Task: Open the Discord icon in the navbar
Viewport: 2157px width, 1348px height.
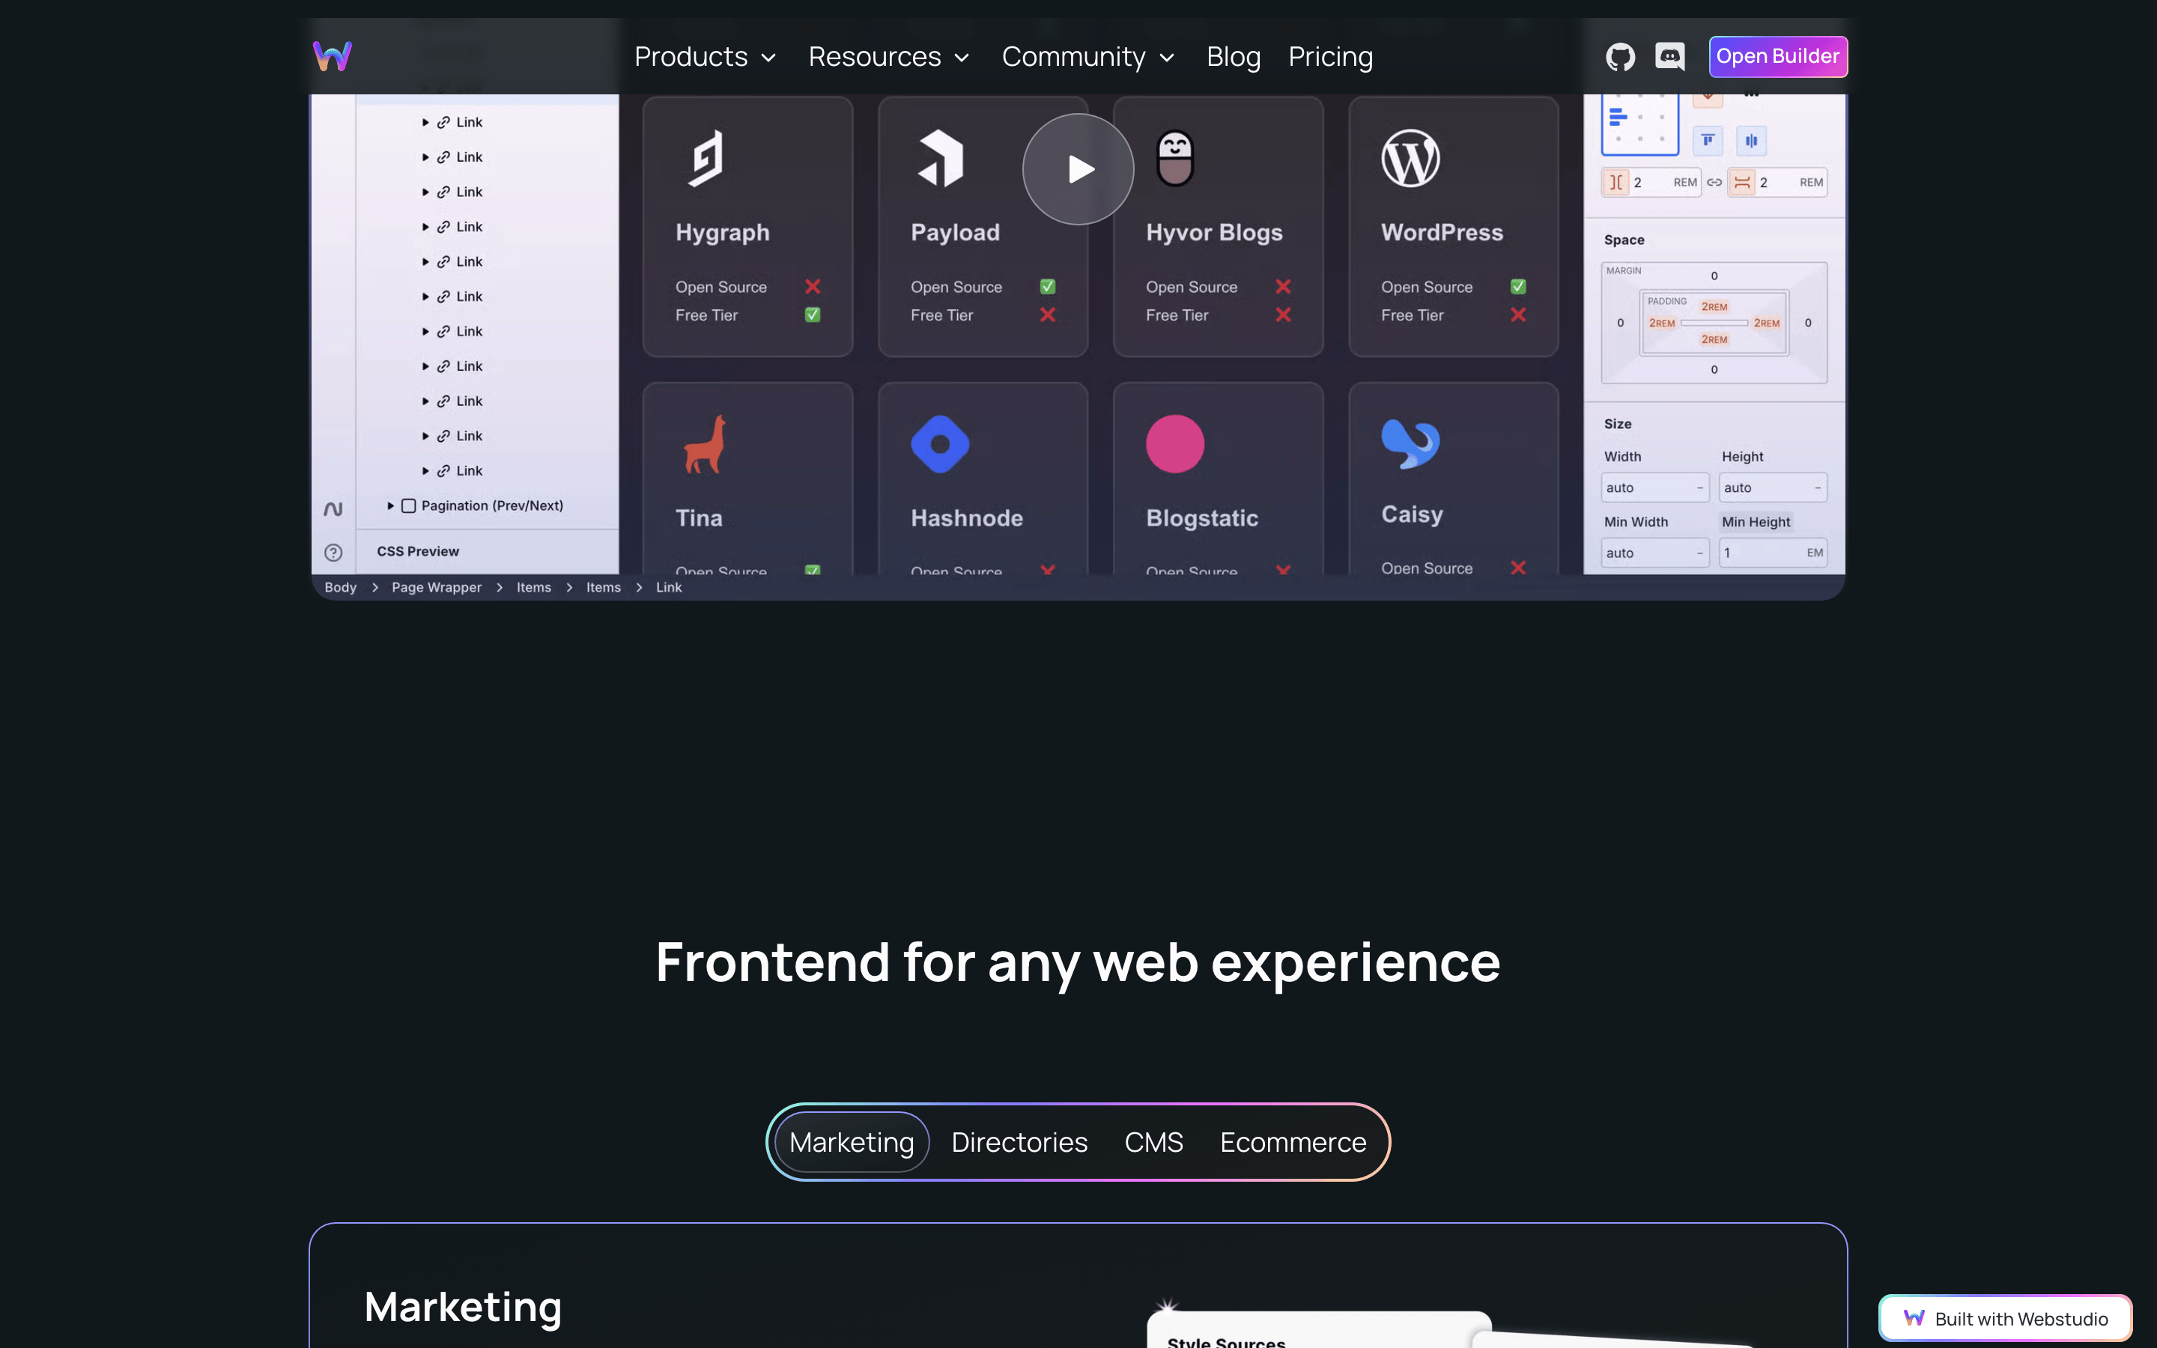Action: [1669, 56]
